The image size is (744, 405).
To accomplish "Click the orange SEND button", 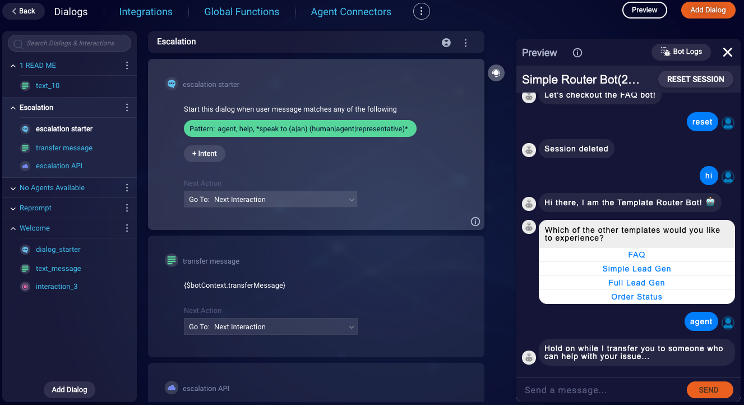I will coord(710,390).
